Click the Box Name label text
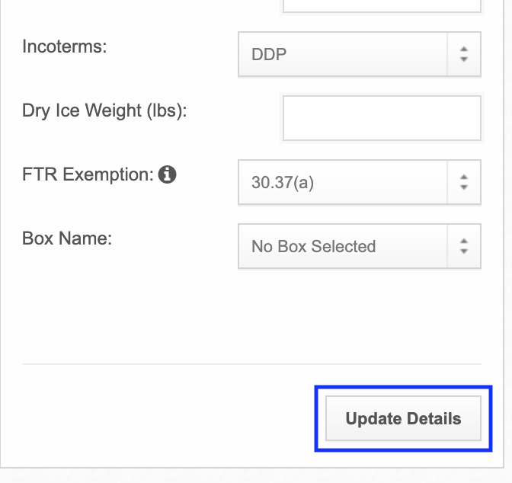The image size is (512, 483). 67,238
